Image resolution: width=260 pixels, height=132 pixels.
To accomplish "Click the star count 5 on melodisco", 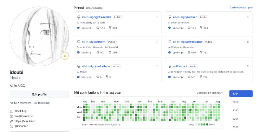I will (x=99, y=77).
